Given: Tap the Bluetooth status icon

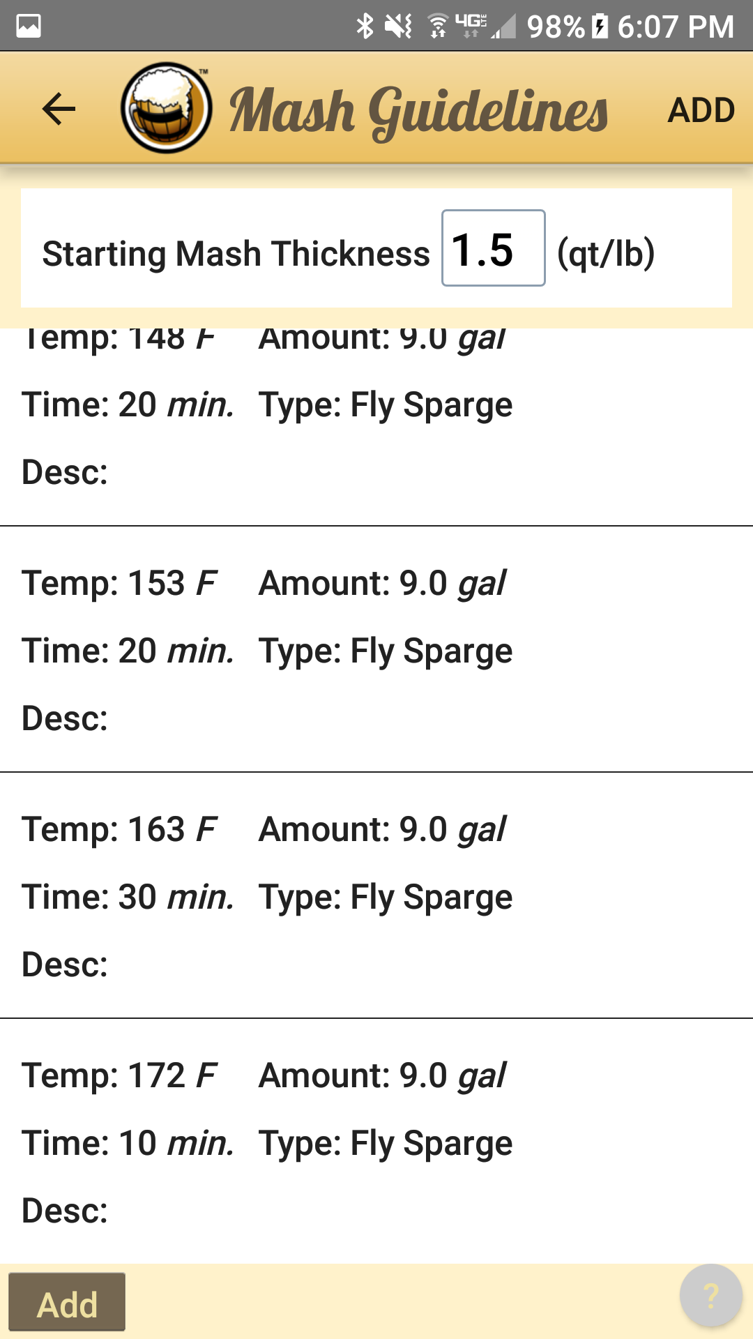Looking at the screenshot, I should click(x=365, y=27).
